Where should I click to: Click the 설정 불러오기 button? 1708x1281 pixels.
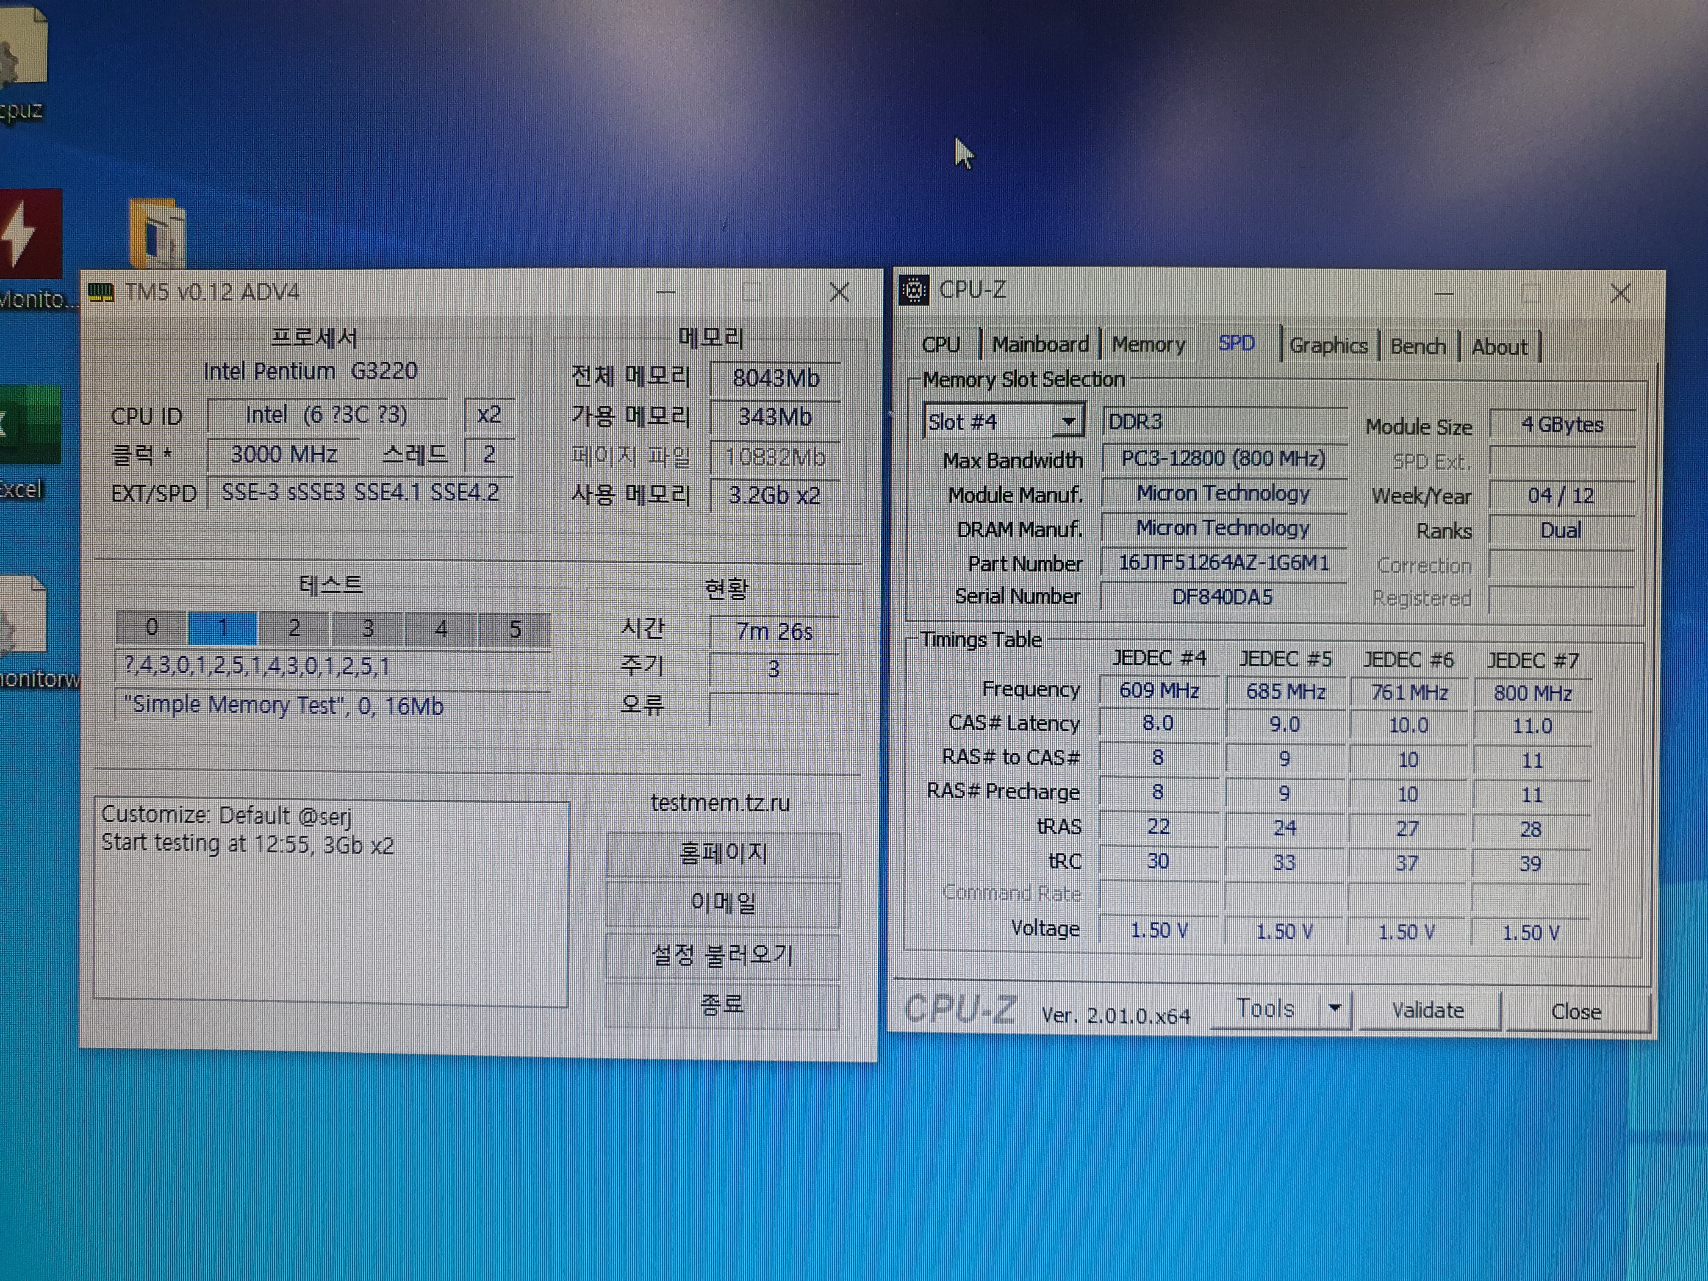coord(723,955)
